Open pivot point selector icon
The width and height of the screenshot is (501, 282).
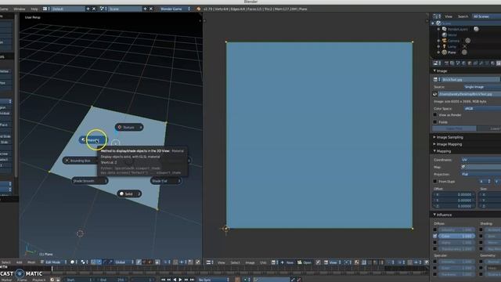[84, 262]
